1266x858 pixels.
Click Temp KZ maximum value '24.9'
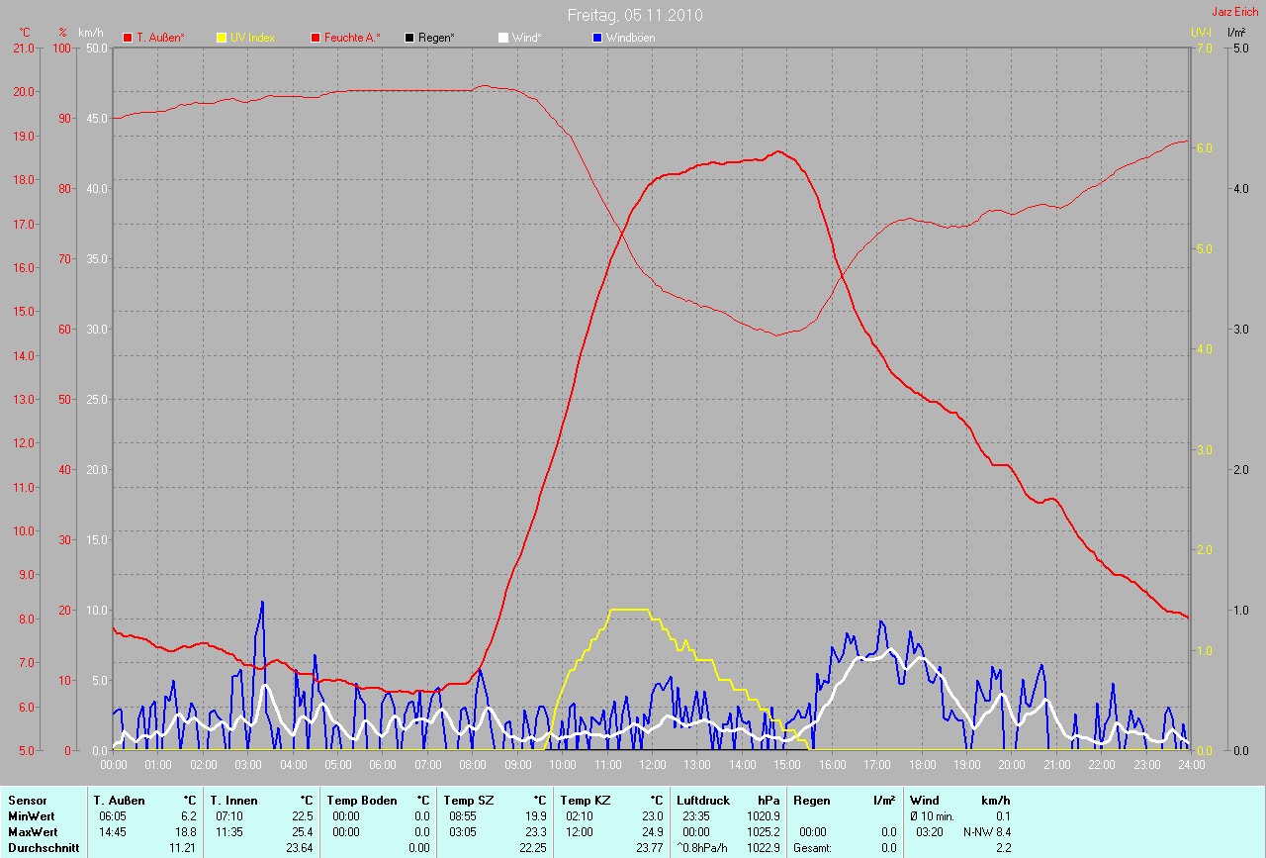(652, 832)
